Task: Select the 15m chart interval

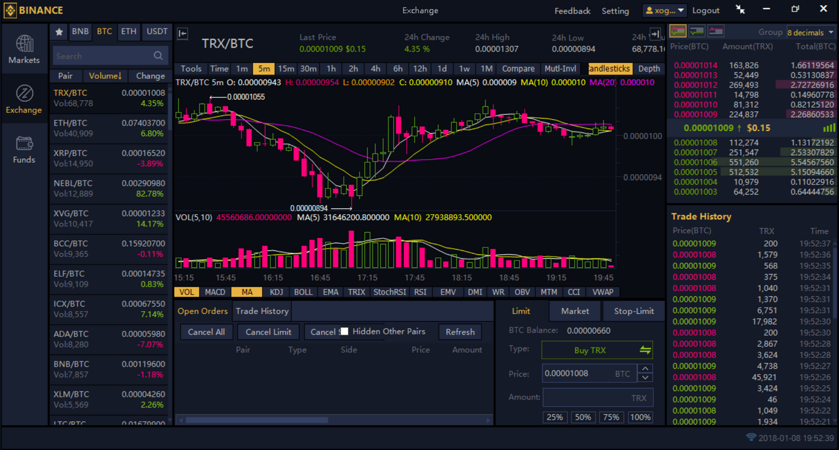Action: click(x=286, y=68)
